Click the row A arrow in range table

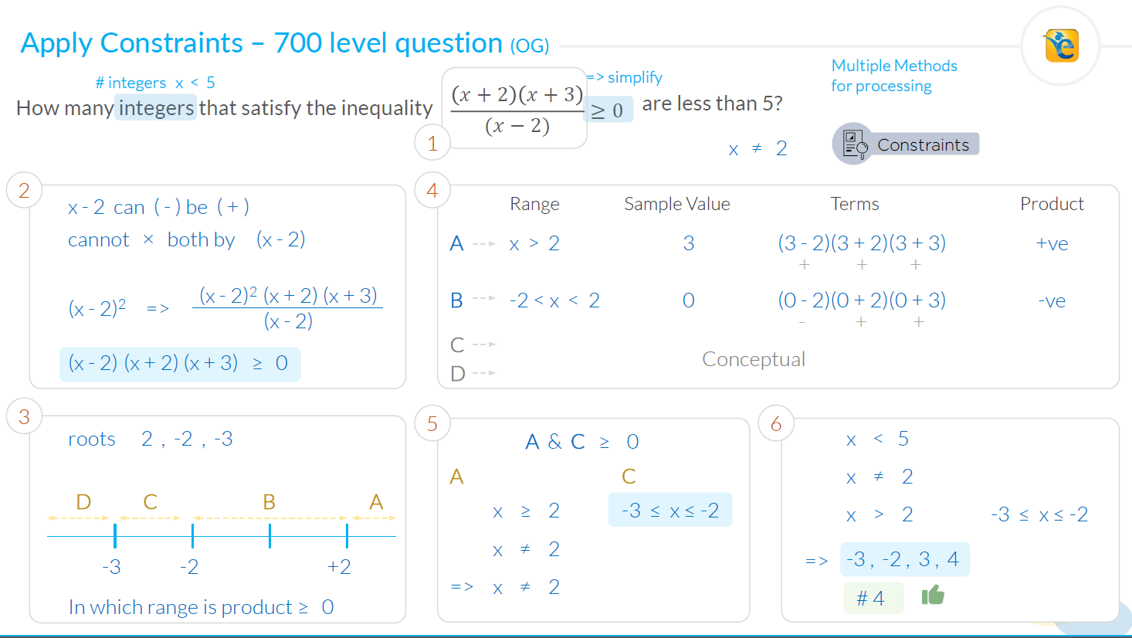pos(484,244)
